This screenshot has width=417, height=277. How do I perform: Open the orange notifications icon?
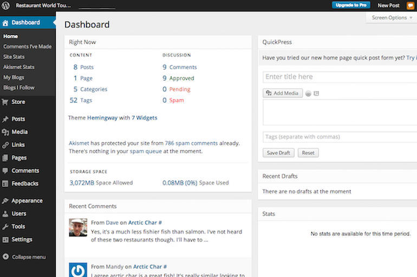point(411,5)
